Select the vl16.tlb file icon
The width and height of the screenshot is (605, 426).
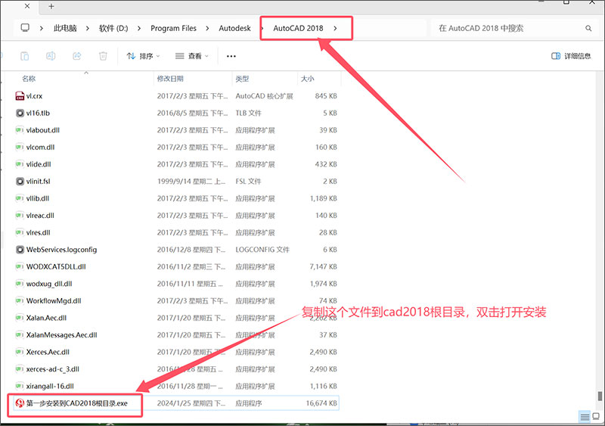click(x=20, y=113)
